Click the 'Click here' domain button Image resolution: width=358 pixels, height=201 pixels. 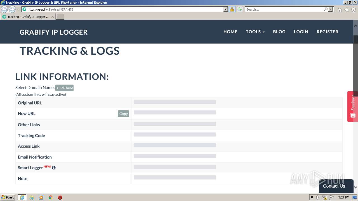(x=64, y=88)
